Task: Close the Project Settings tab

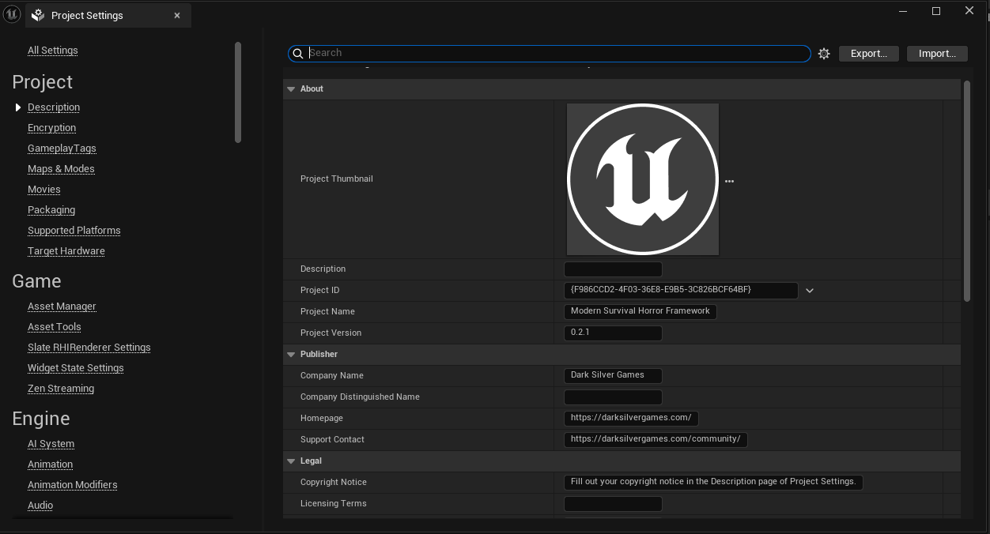Action: 177,16
